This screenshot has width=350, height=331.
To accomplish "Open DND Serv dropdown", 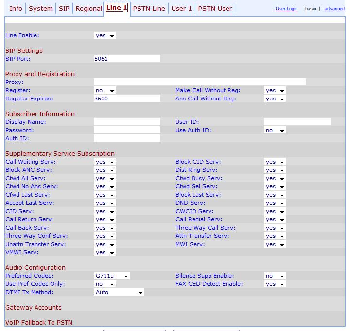I will click(275, 203).
